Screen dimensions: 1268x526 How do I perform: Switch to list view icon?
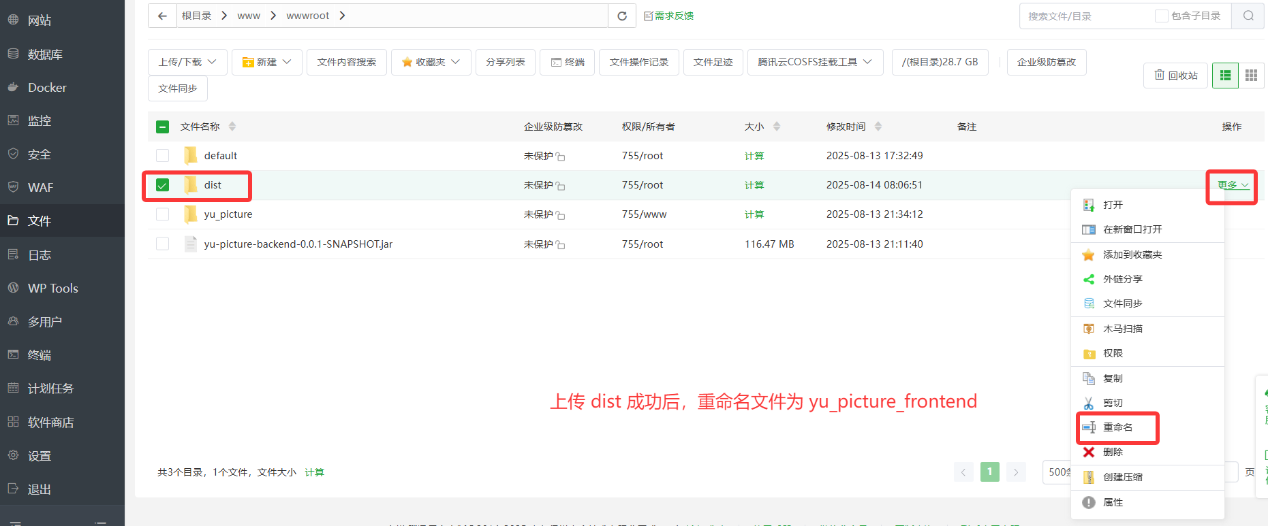(1225, 76)
